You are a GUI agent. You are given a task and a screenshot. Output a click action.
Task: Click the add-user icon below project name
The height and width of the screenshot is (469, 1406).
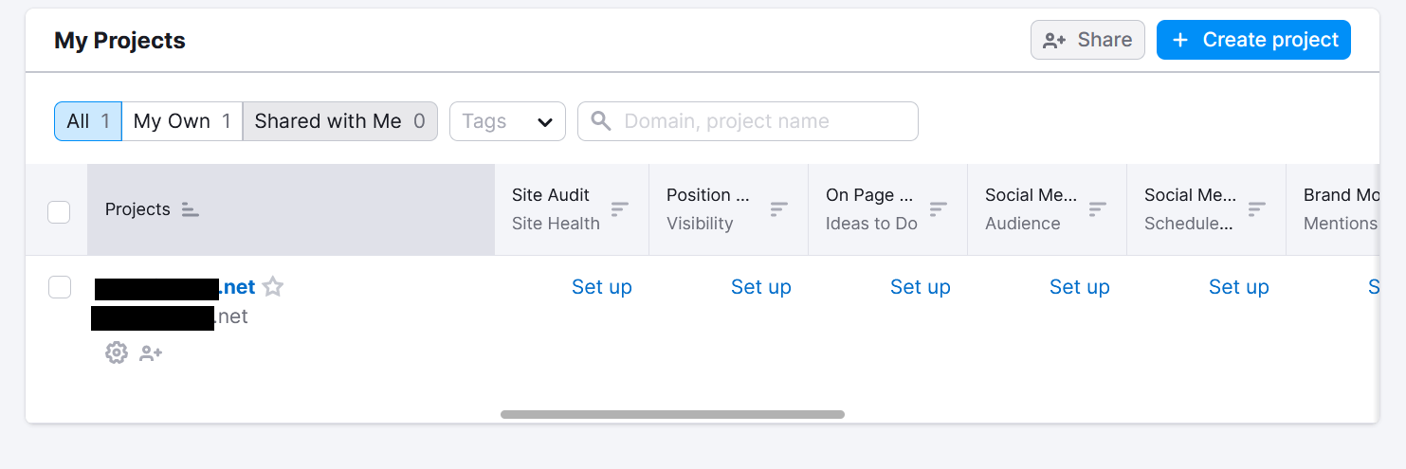pos(151,353)
